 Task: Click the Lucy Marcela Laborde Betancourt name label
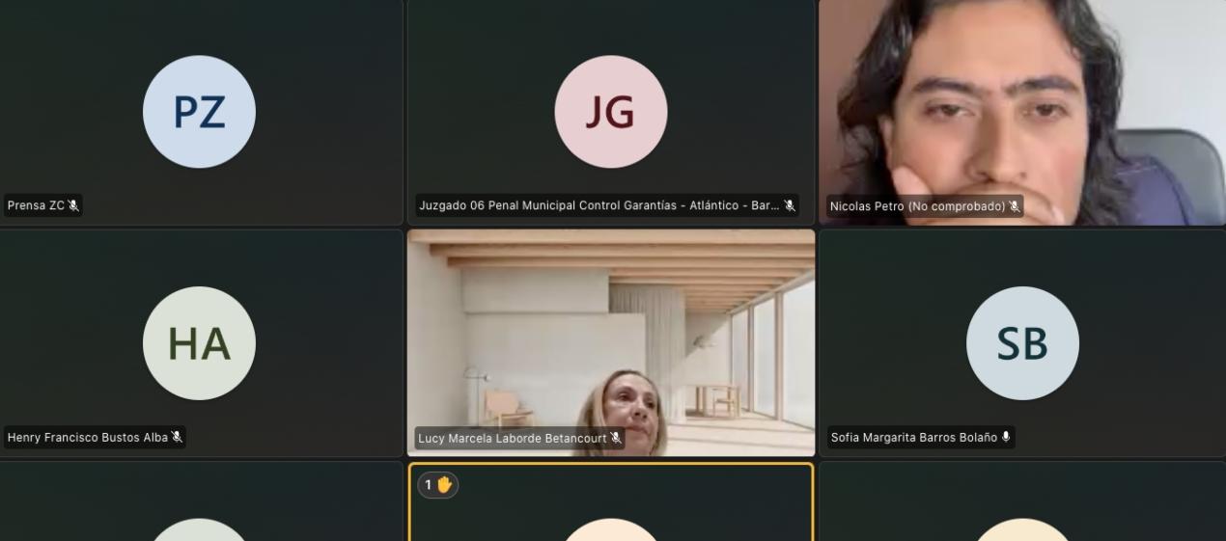513,439
